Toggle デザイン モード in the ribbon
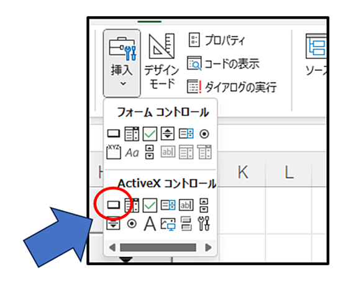 click(162, 61)
